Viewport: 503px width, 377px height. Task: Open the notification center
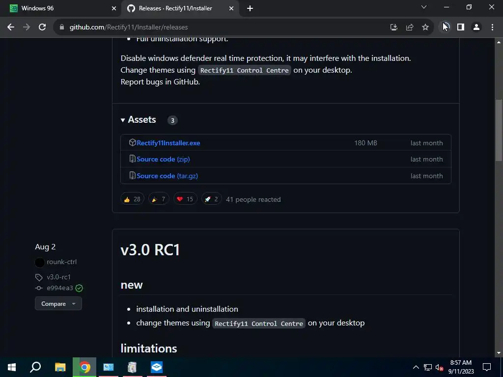pos(487,367)
